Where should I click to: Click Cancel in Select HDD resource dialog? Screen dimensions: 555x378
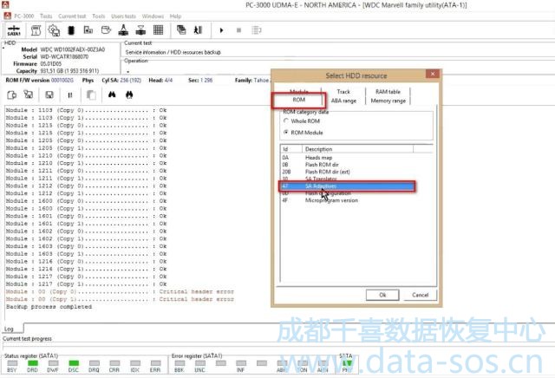click(x=420, y=295)
